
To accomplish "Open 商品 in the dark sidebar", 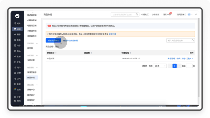I will pyautogui.click(x=17, y=51).
